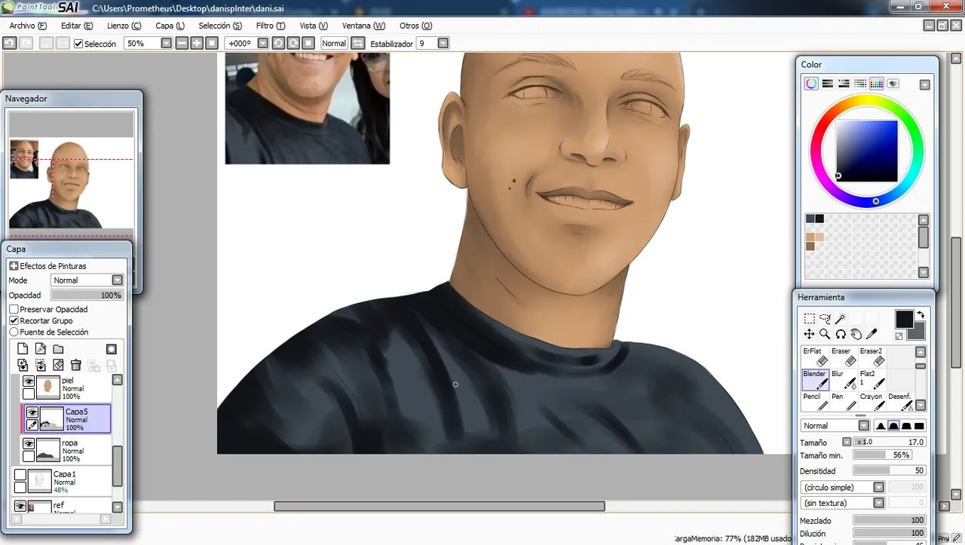Image resolution: width=965 pixels, height=545 pixels.
Task: Choose the Crayon brush
Action: pyautogui.click(x=872, y=402)
